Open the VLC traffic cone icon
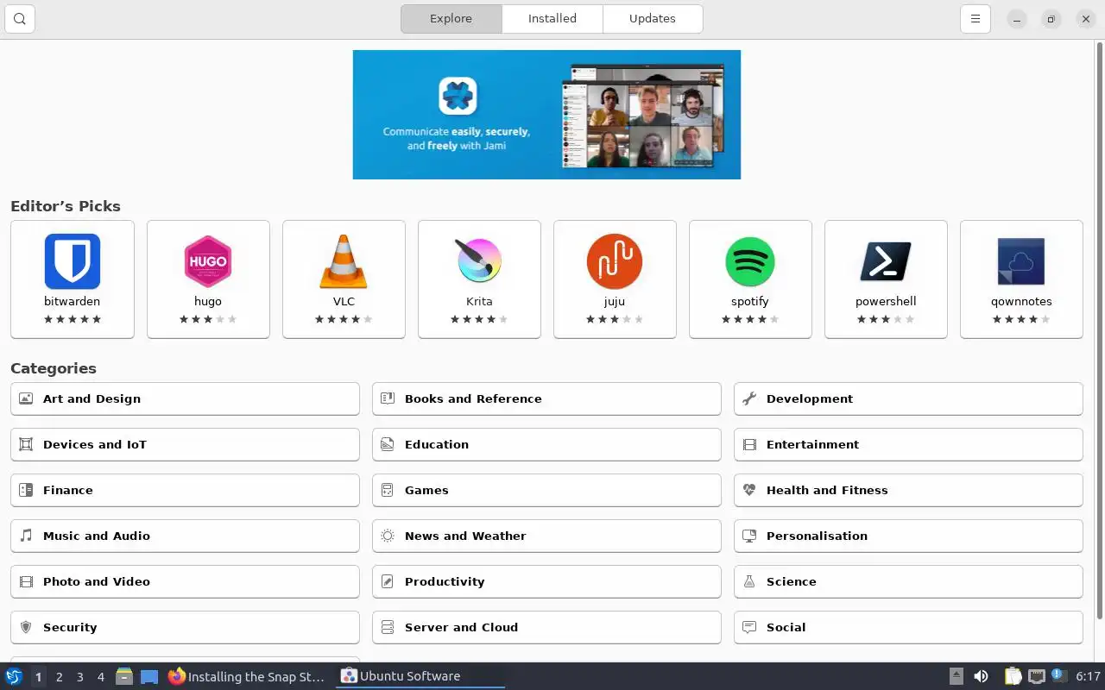The width and height of the screenshot is (1105, 690). [344, 261]
